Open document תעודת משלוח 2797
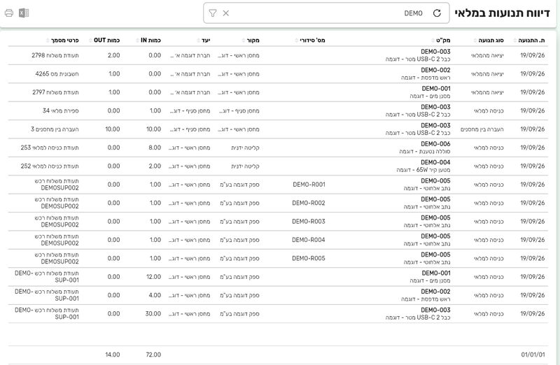Image resolution: width=560 pixels, height=365 pixels. [x=55, y=92]
